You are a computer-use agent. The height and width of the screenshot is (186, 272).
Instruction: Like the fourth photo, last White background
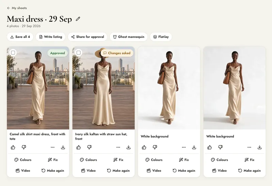(x=209, y=147)
